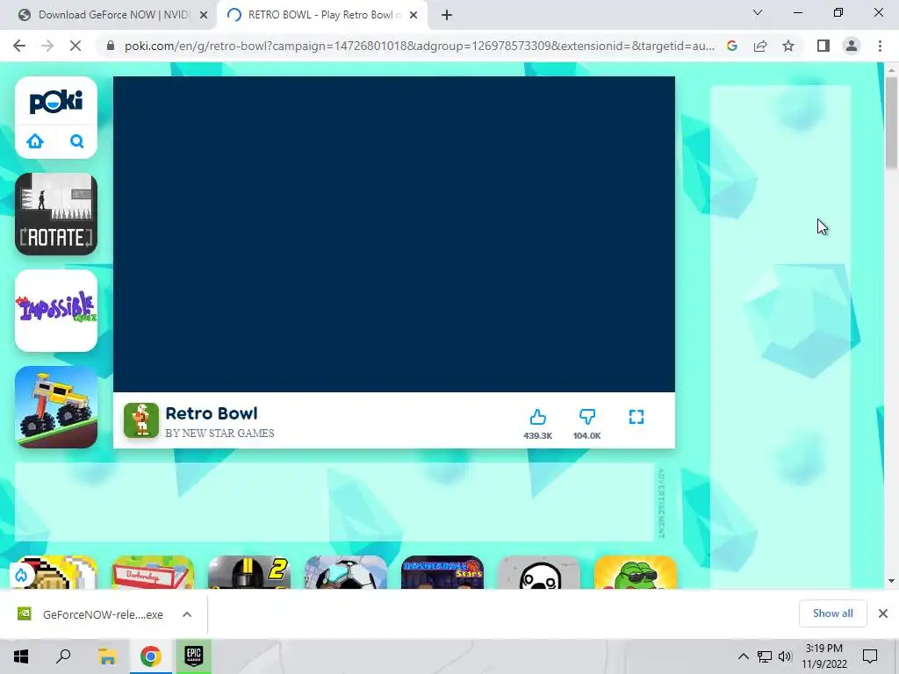Click the Retro Bowl title text
Screen dimensions: 899x674
[x=212, y=413]
